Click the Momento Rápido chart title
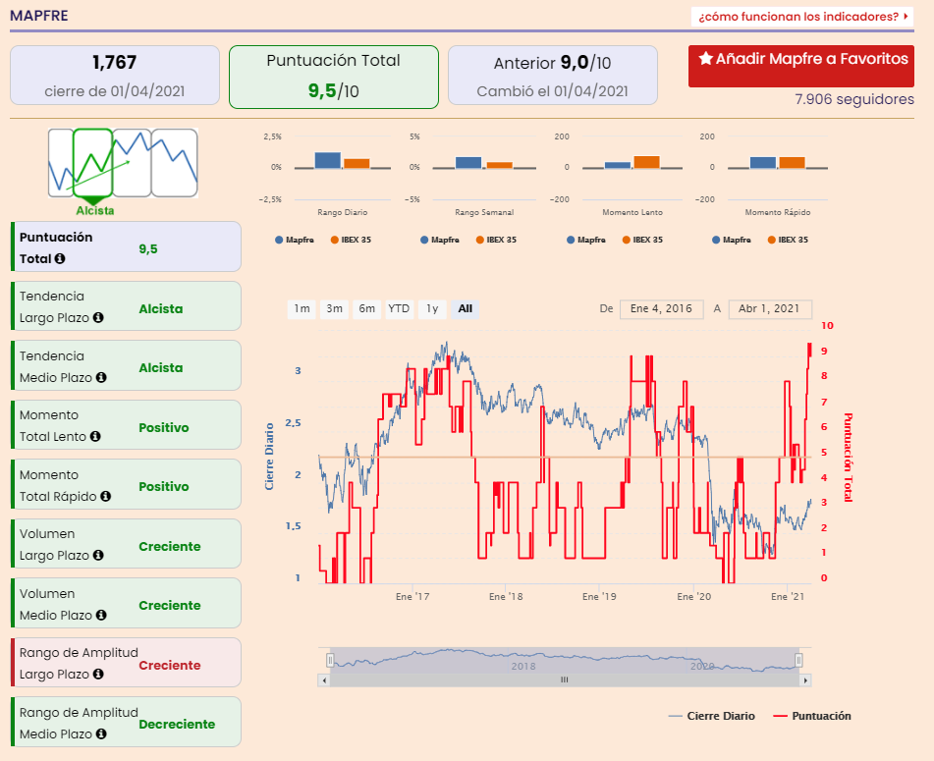Viewport: 934px width, 761px height. [x=777, y=212]
